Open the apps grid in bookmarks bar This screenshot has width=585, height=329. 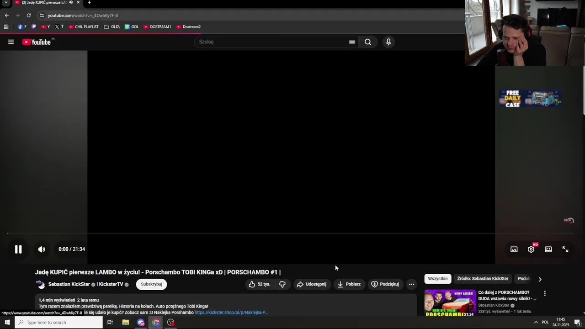pos(6,27)
